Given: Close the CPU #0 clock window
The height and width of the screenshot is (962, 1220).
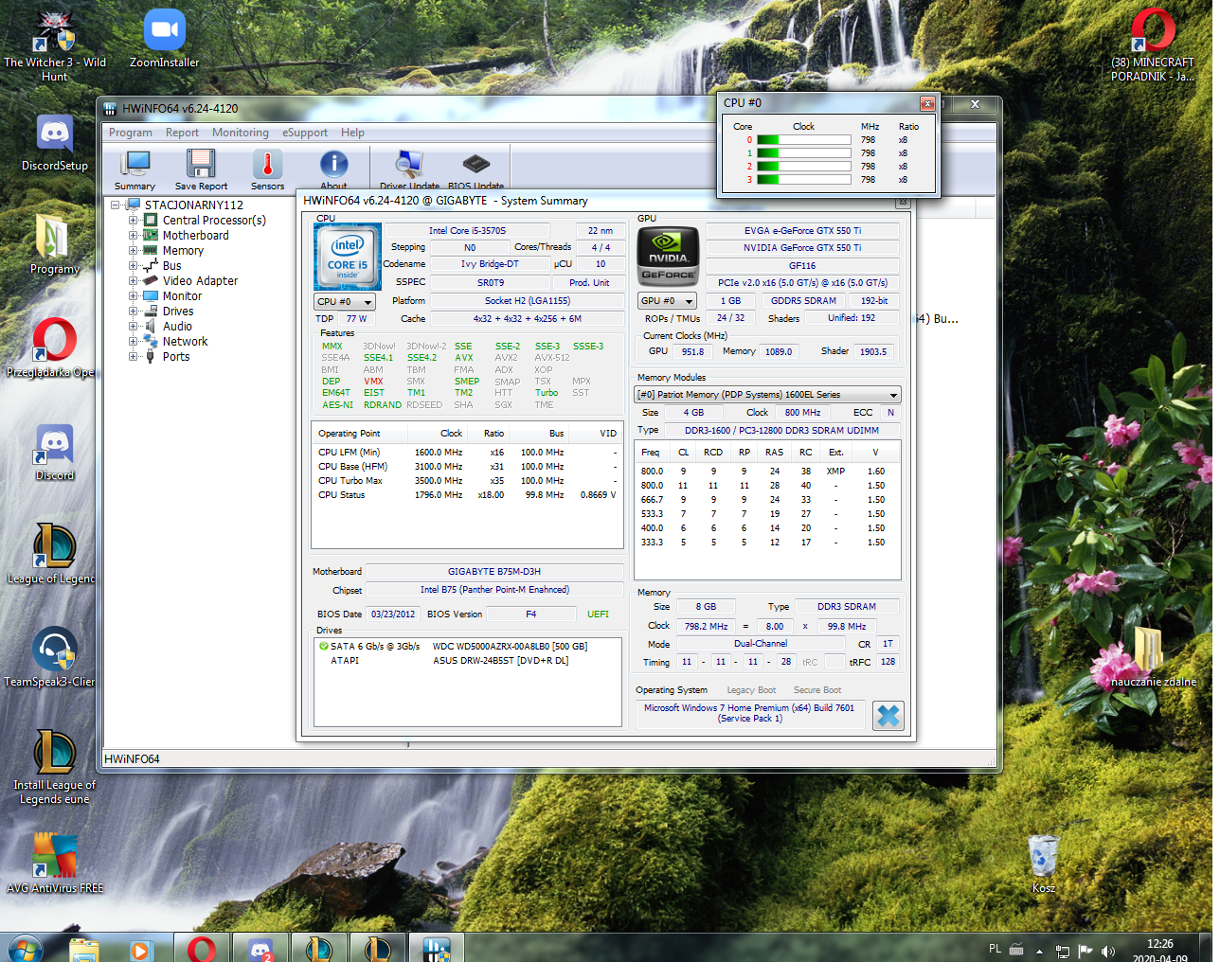Looking at the screenshot, I should [927, 103].
